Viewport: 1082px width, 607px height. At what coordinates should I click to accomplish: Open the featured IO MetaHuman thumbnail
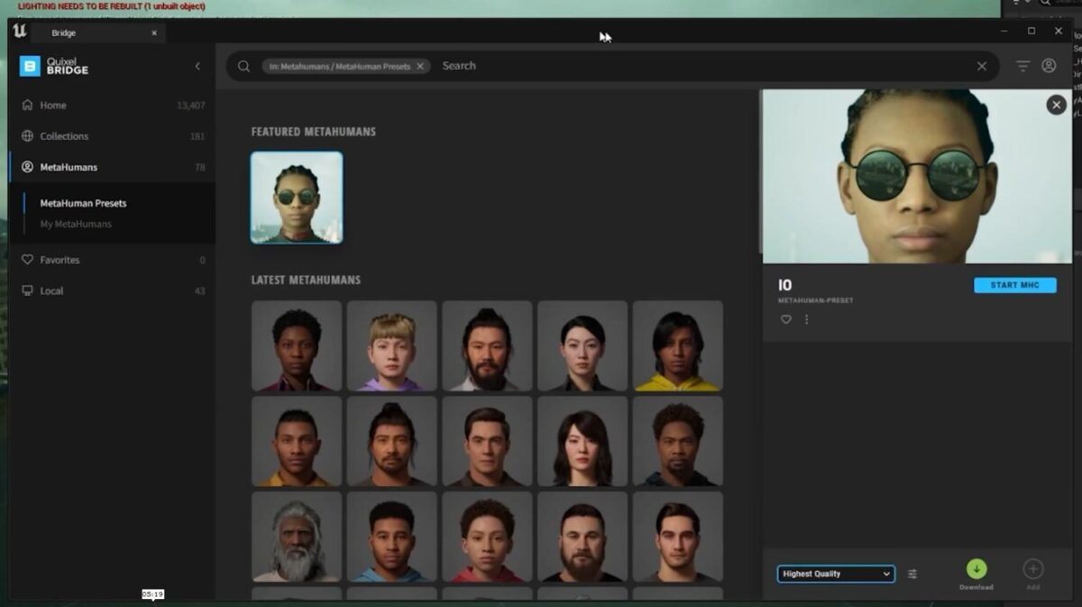point(297,197)
